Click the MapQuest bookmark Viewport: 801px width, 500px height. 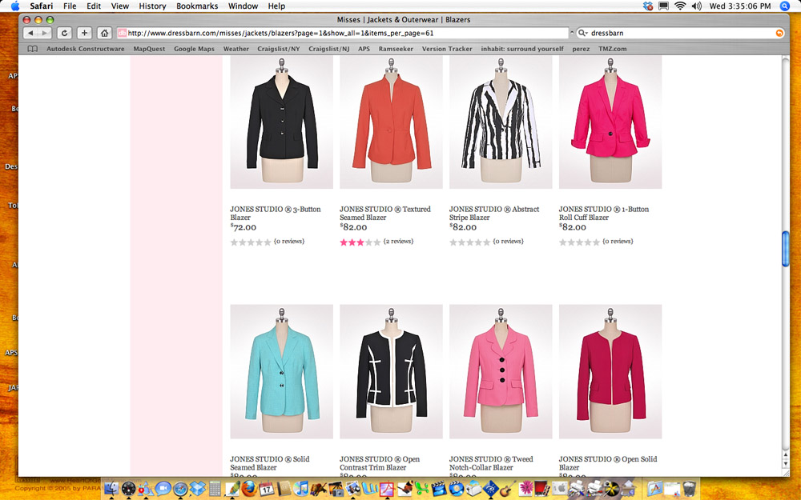coord(149,49)
